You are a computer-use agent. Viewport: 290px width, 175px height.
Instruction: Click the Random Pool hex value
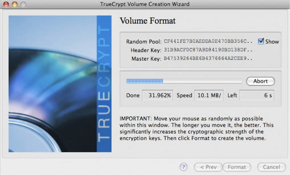208,41
